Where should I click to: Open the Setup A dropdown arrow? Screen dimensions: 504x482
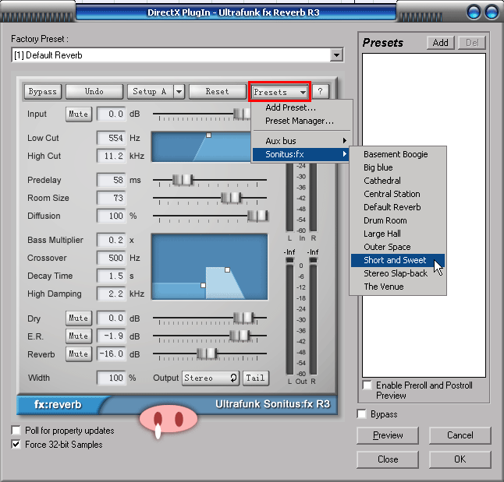point(179,92)
